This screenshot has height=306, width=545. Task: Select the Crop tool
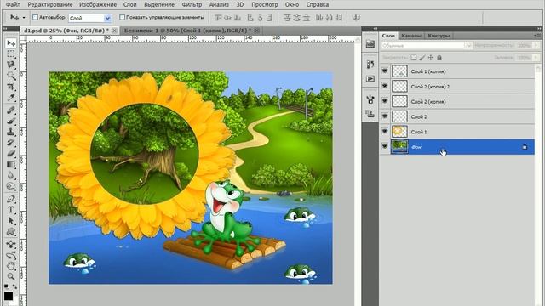(x=11, y=87)
